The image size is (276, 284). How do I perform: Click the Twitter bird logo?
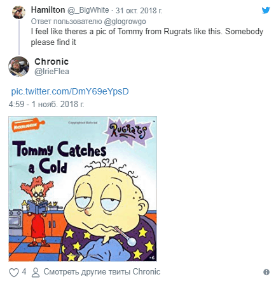266,10
